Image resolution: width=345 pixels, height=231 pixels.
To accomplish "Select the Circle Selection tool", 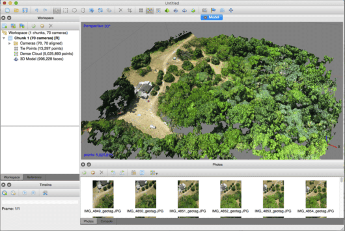I will coord(74,10).
